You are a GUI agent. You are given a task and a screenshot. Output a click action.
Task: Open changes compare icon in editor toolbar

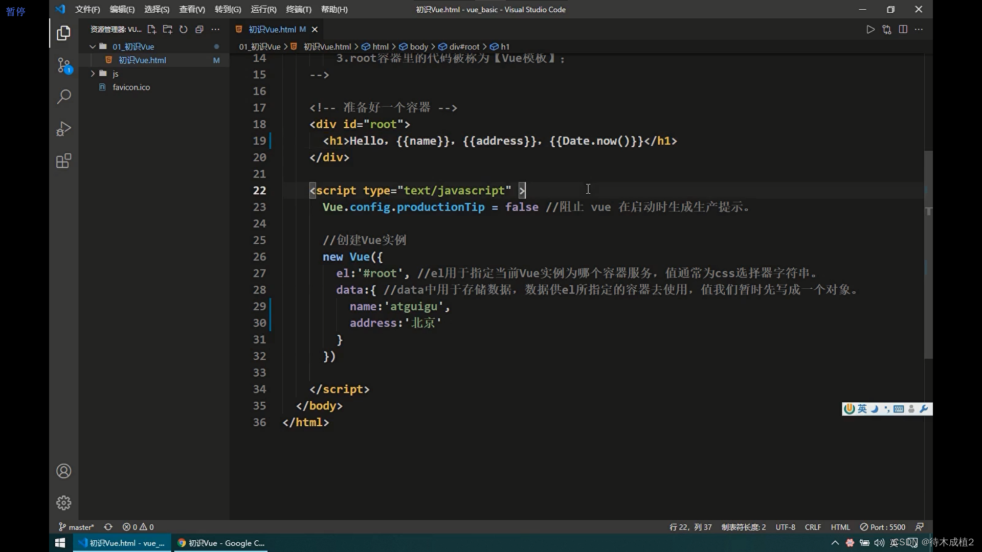coord(887,30)
